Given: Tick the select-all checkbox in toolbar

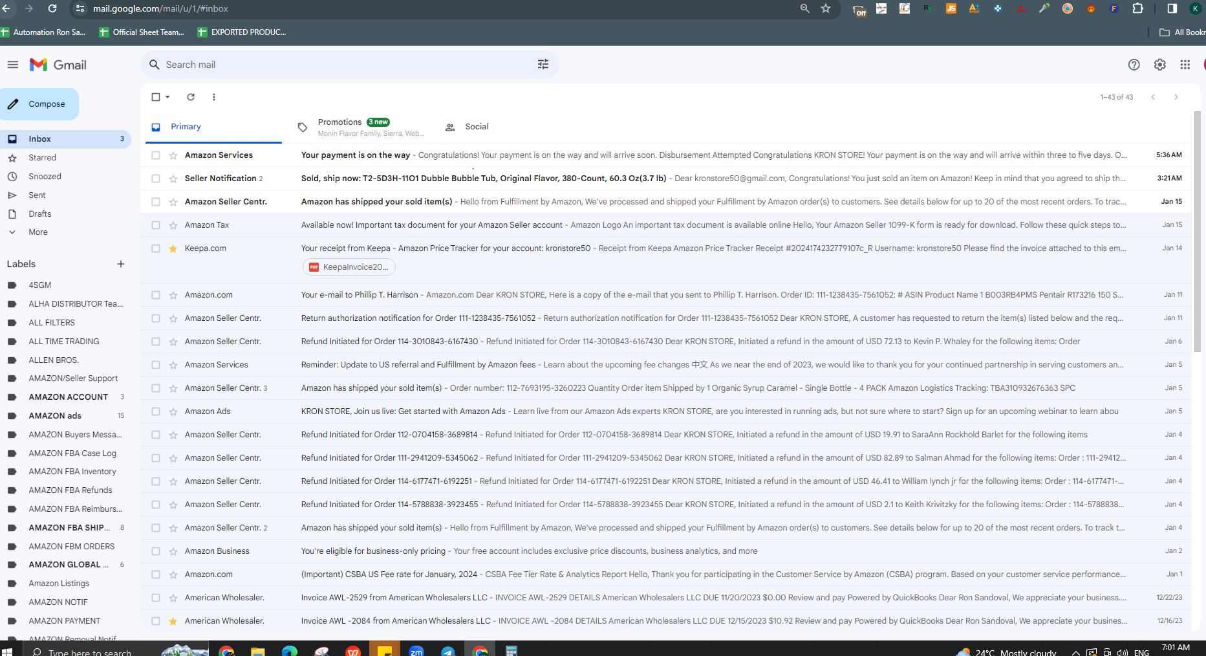Looking at the screenshot, I should (x=156, y=97).
